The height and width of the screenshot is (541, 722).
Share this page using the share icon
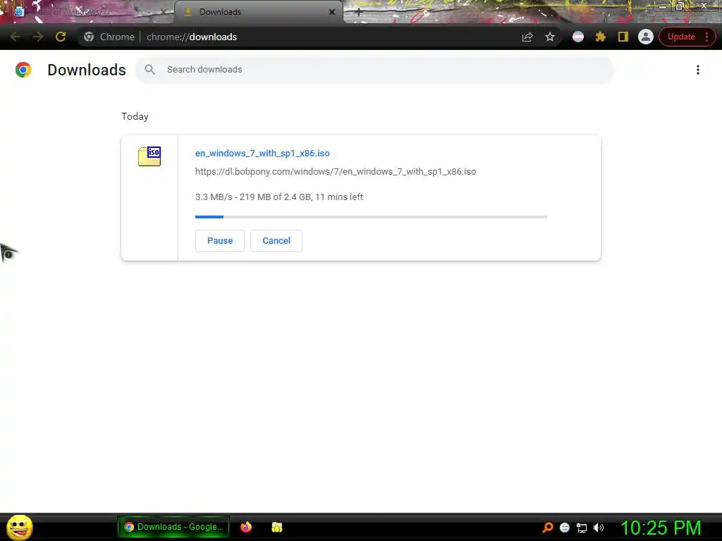tap(527, 37)
